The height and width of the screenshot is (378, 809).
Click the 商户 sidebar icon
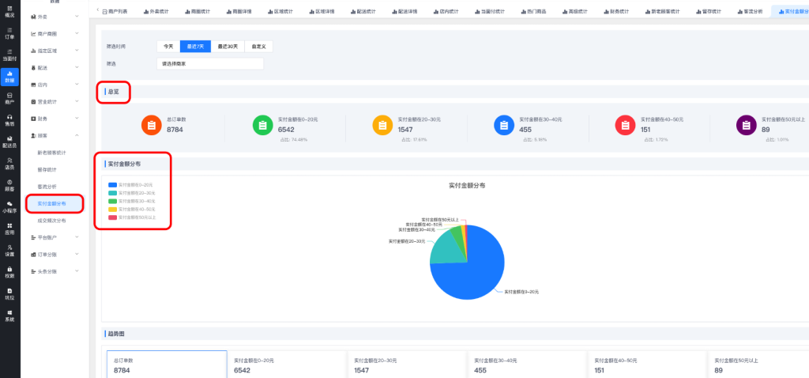click(x=9, y=98)
